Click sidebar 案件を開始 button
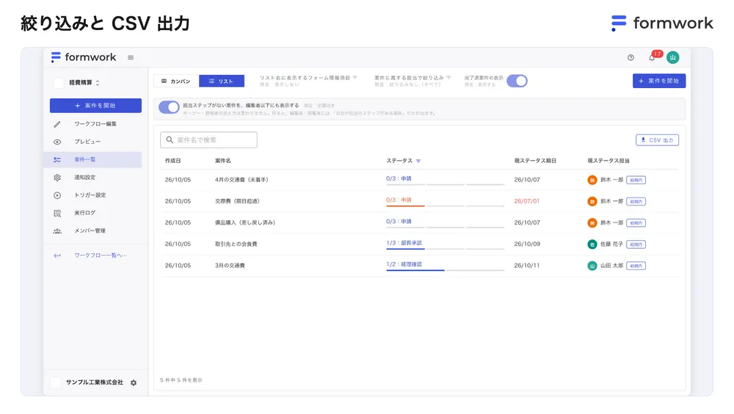The image size is (734, 414). pos(95,106)
